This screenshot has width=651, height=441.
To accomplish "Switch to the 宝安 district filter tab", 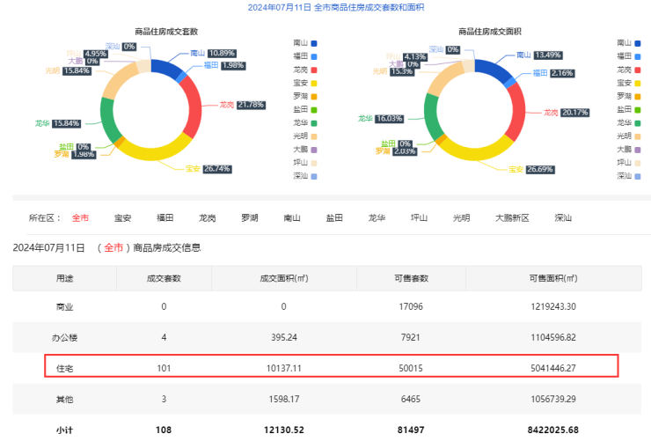I will pyautogui.click(x=122, y=217).
